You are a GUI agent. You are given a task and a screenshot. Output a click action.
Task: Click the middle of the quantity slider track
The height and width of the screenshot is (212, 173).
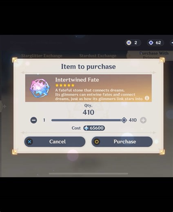(88, 120)
